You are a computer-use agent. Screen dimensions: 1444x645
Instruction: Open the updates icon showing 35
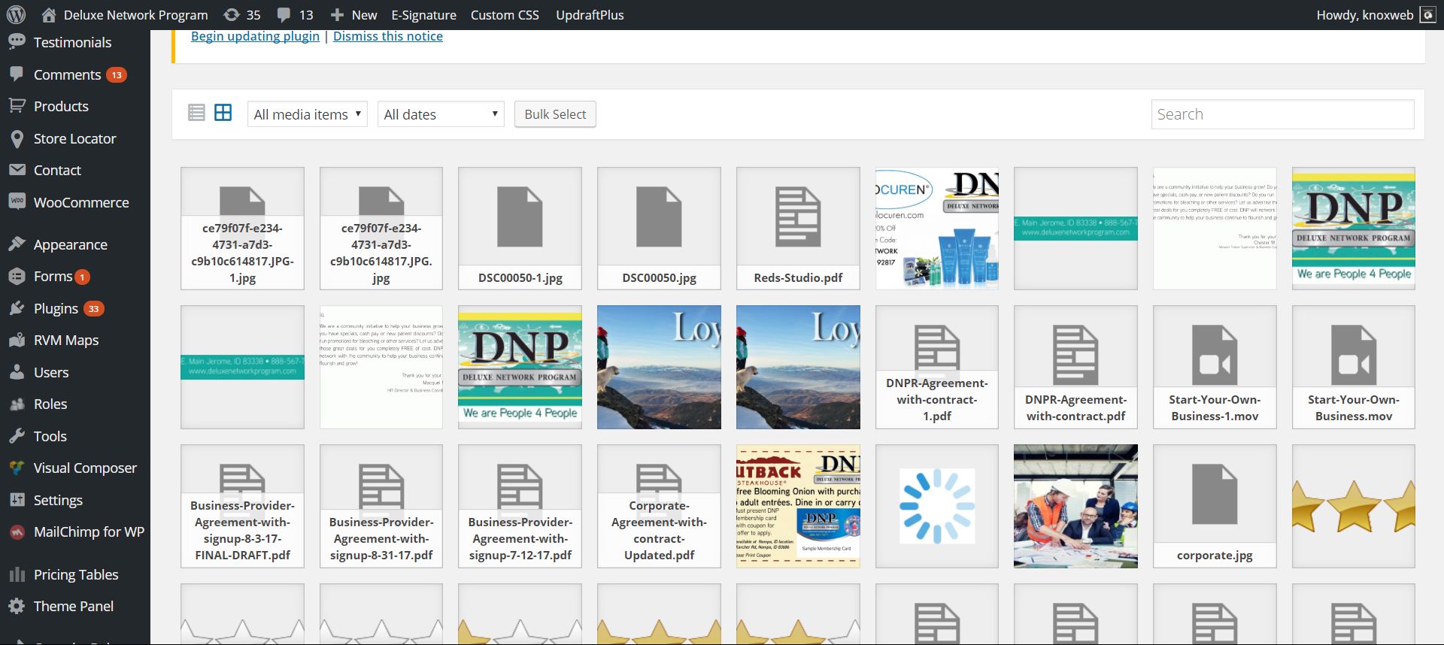pyautogui.click(x=232, y=15)
